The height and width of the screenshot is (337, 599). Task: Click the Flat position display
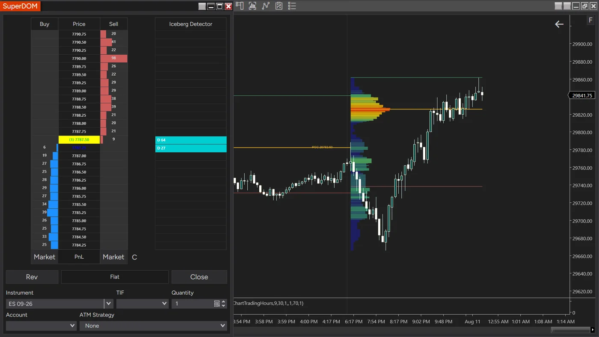115,277
